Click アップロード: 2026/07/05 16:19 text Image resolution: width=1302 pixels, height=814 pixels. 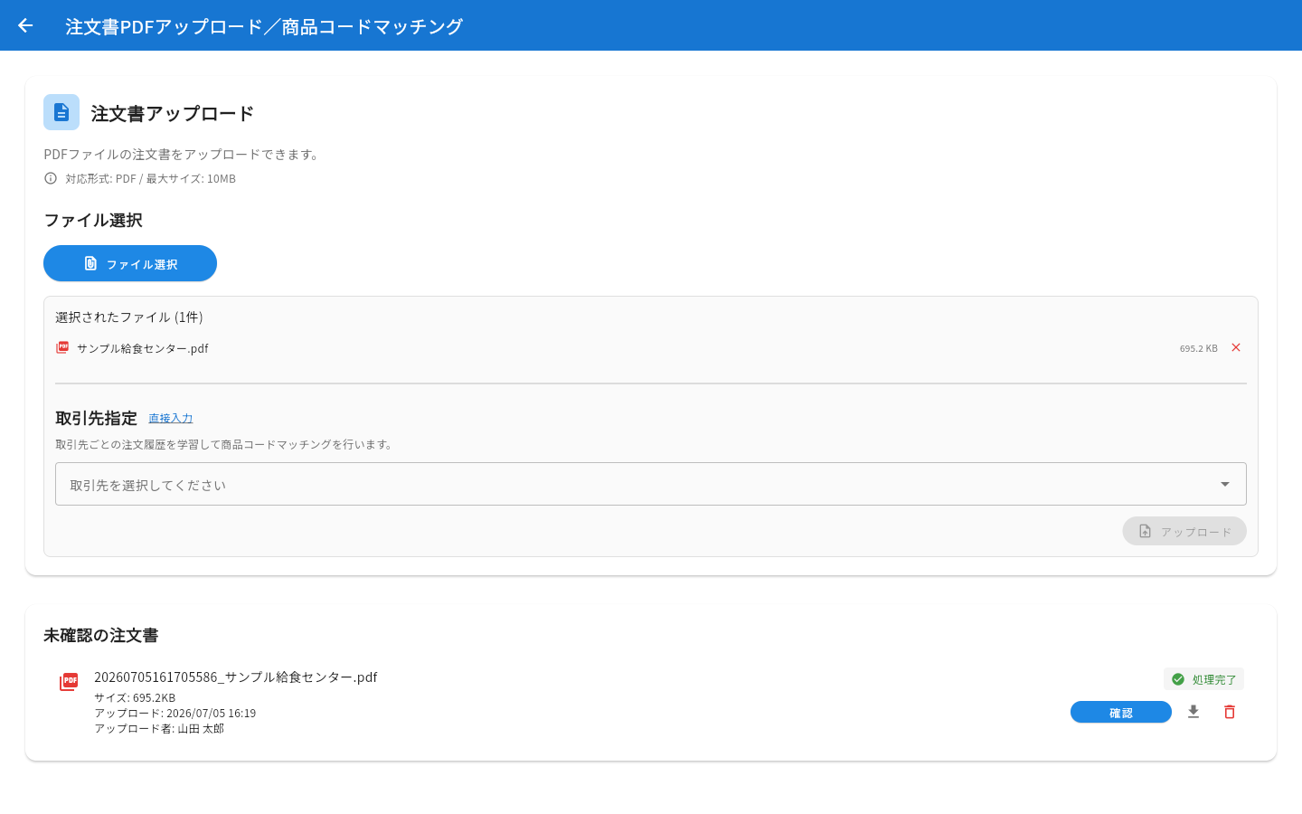click(x=175, y=713)
